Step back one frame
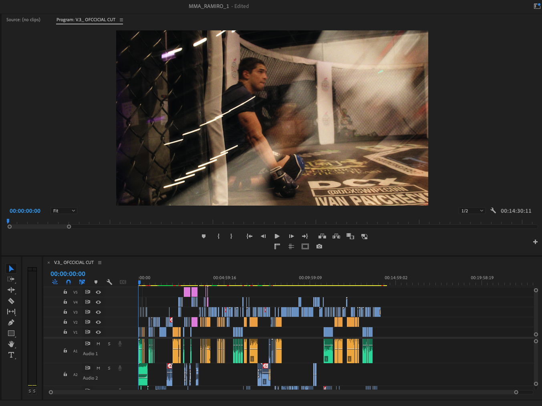Image resolution: width=542 pixels, height=406 pixels. (263, 236)
